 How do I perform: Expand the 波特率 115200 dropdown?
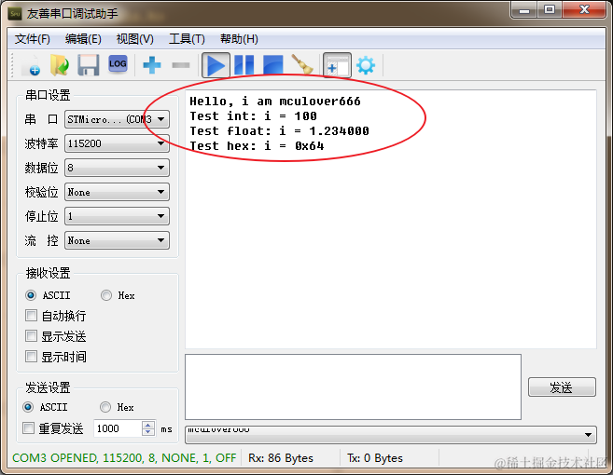[x=117, y=143]
